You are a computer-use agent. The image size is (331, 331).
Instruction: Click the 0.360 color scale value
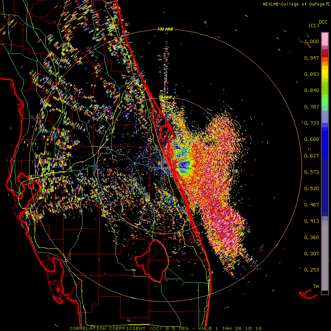pos(312,238)
